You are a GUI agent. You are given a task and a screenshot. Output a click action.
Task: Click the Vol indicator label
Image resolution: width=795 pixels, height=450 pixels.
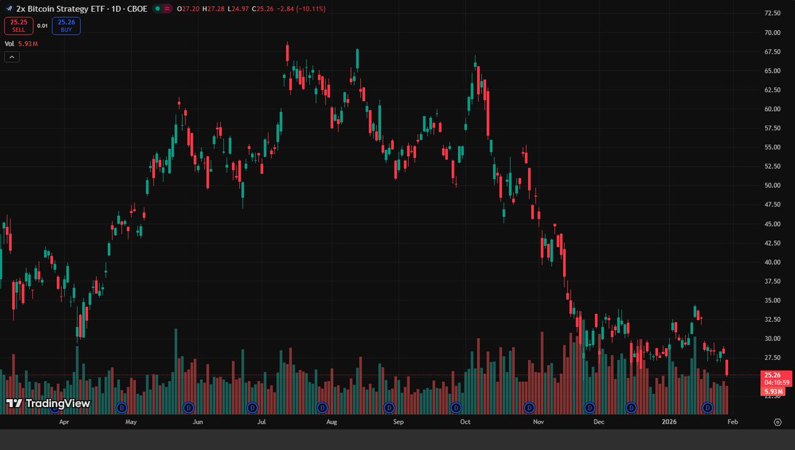[9, 44]
